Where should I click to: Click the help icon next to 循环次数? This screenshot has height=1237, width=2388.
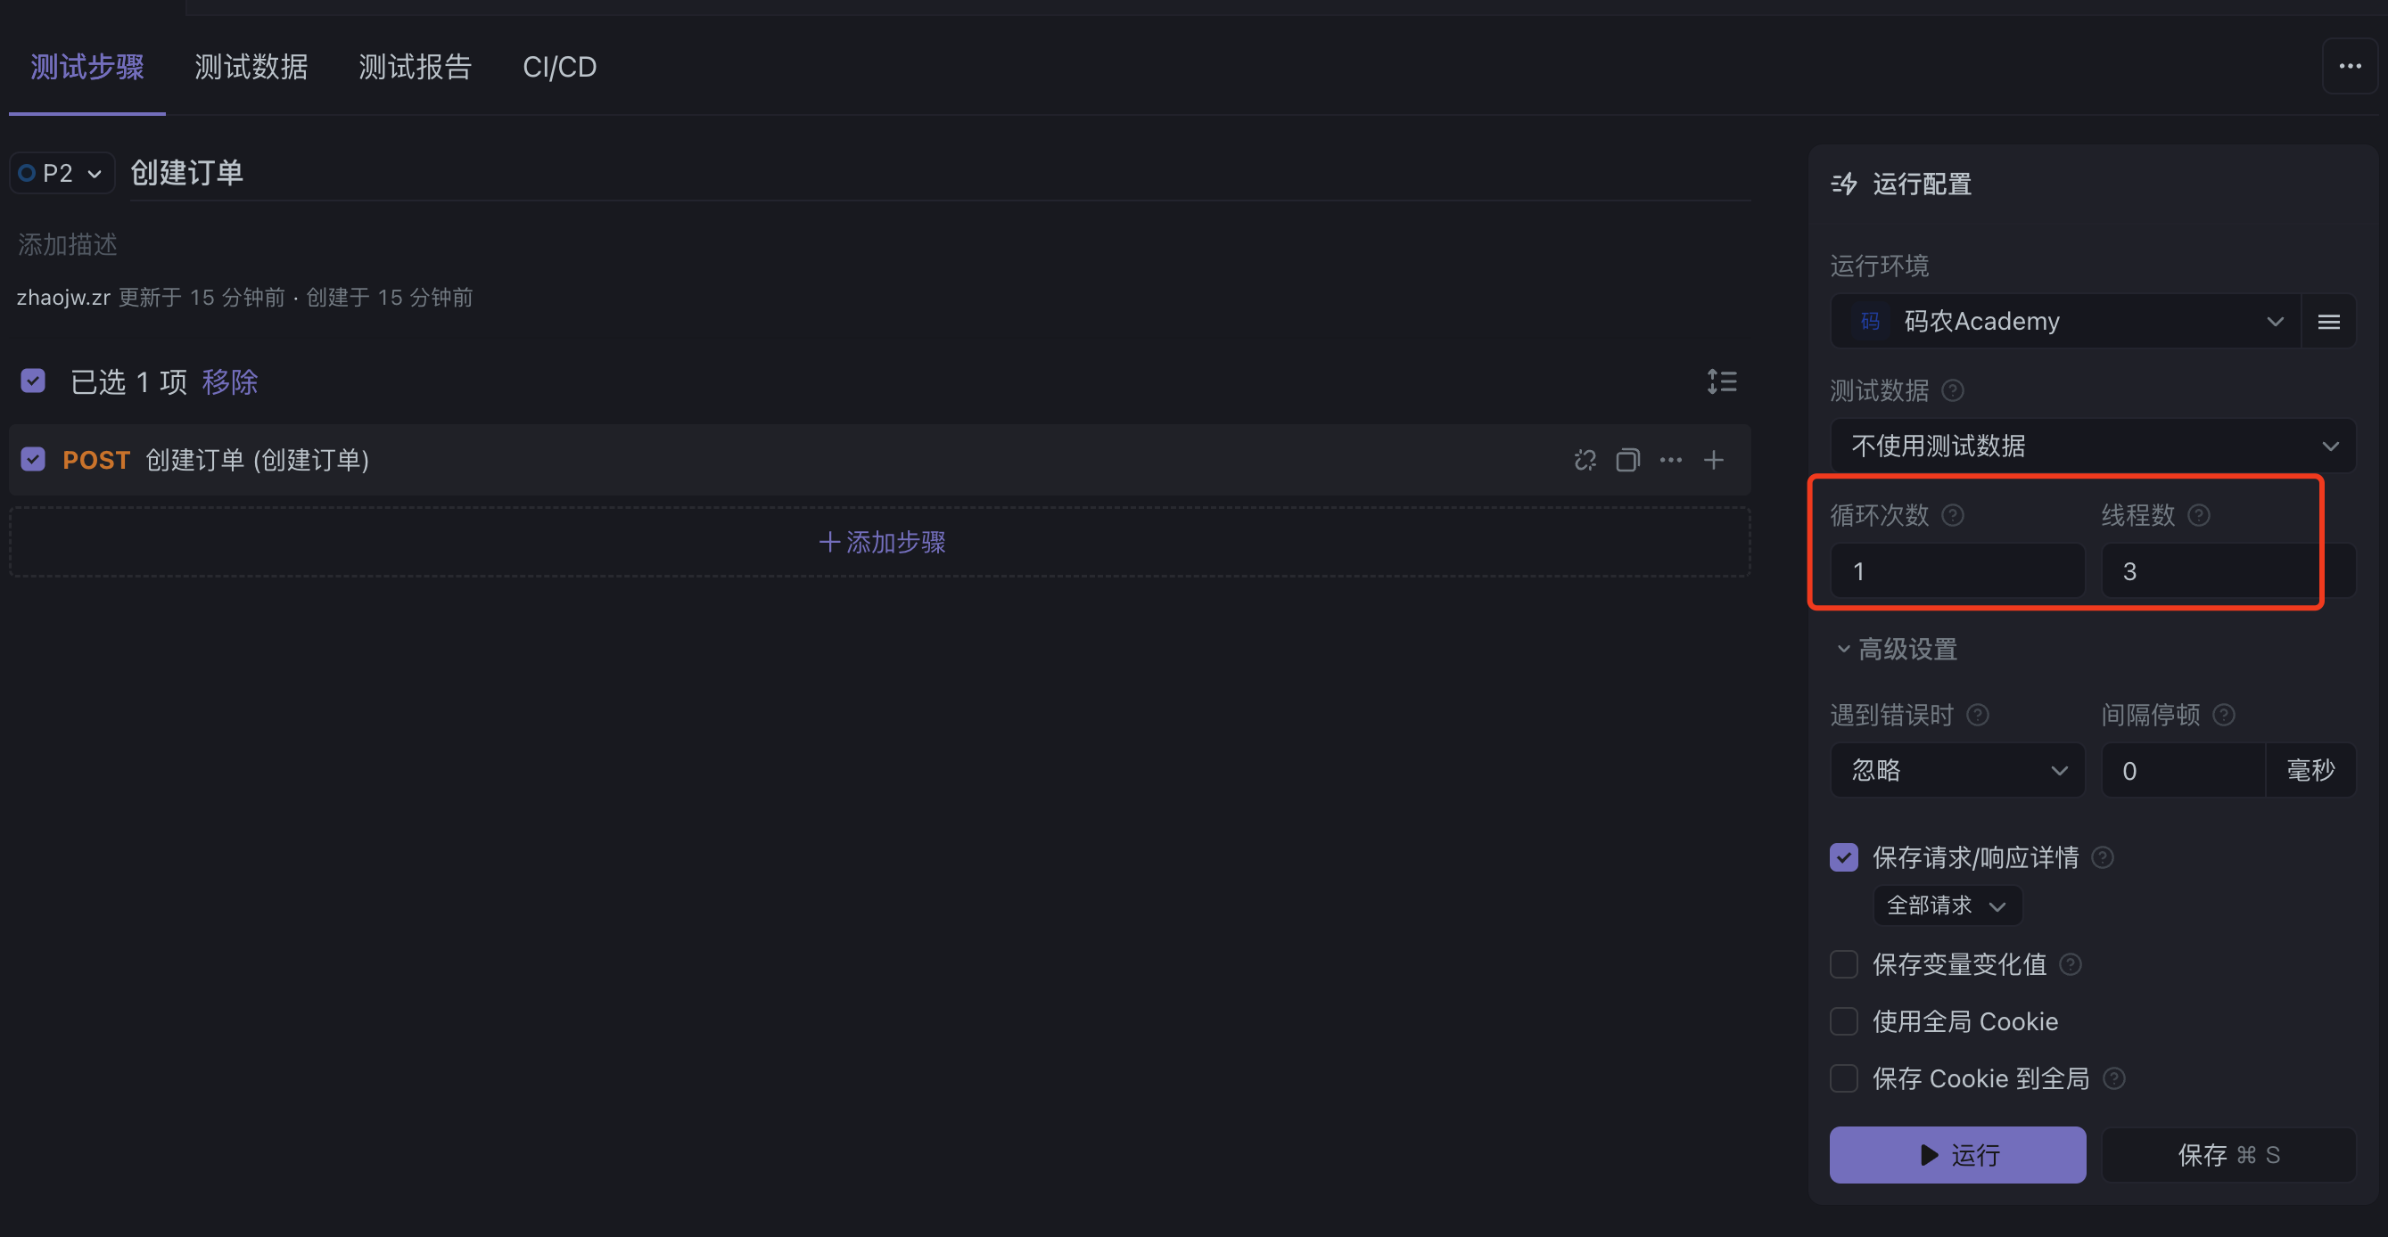tap(1952, 515)
